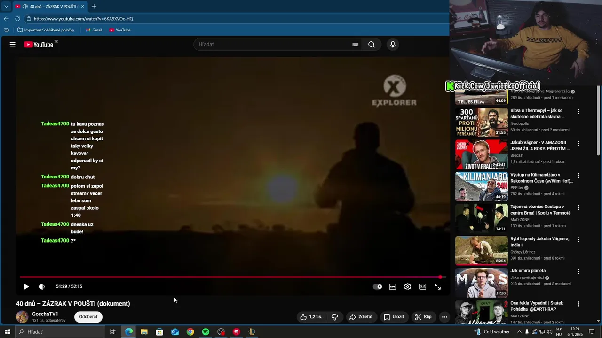Open Outlook from the taskbar

(174, 332)
